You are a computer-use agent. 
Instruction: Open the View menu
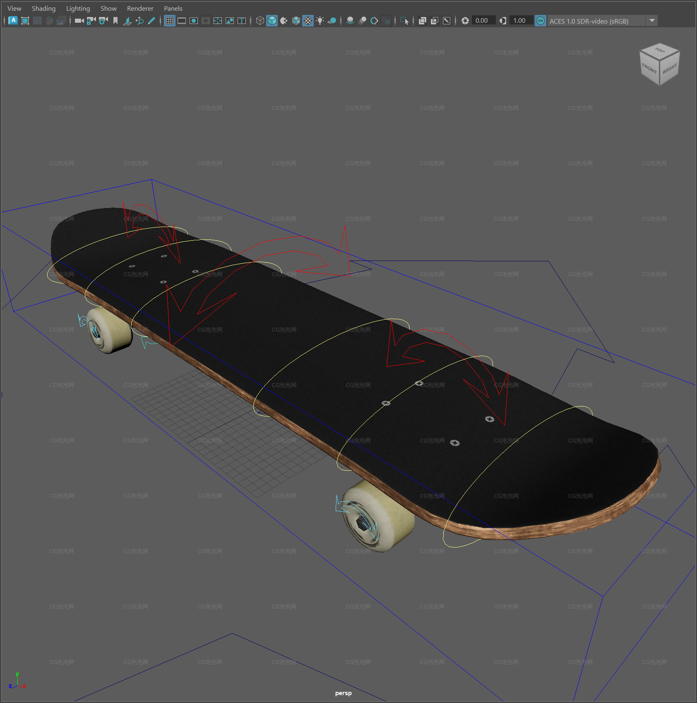14,8
